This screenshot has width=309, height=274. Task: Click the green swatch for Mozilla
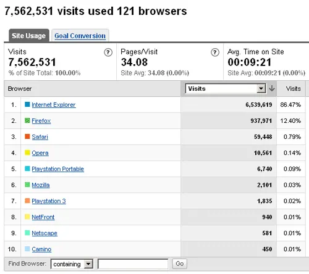pyautogui.click(x=27, y=185)
